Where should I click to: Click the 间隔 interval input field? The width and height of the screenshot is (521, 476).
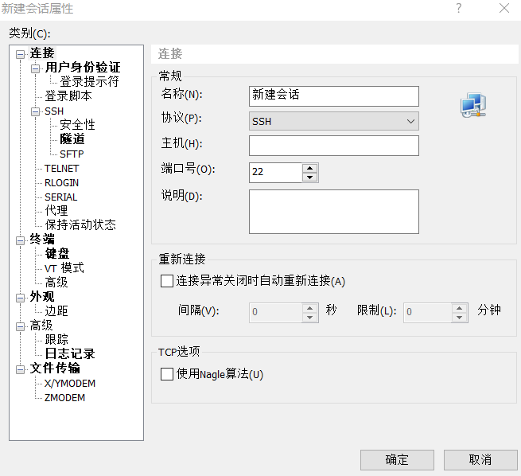tap(275, 313)
